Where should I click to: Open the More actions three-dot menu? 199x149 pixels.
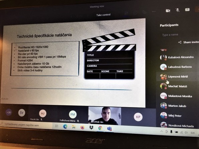coord(154,12)
